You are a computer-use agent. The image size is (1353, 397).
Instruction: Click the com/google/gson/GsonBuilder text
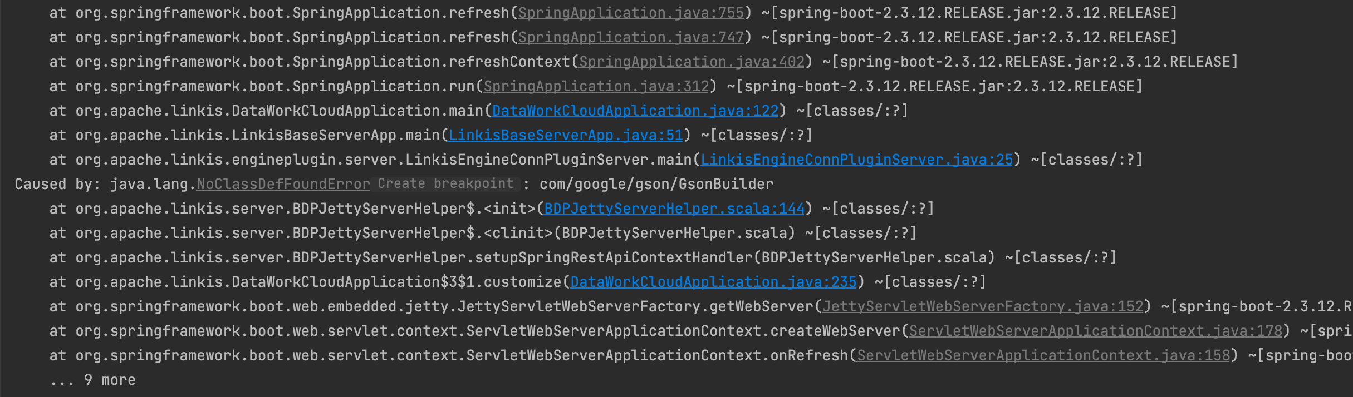click(x=656, y=184)
